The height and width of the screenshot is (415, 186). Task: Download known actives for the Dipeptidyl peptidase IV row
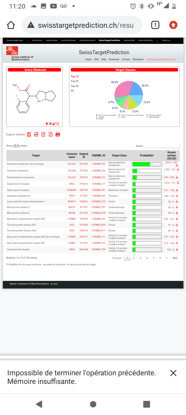177,196
